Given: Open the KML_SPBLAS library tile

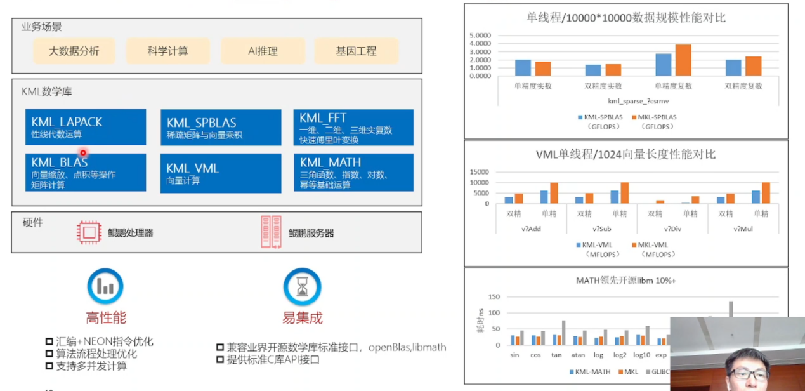Looking at the screenshot, I should (221, 128).
